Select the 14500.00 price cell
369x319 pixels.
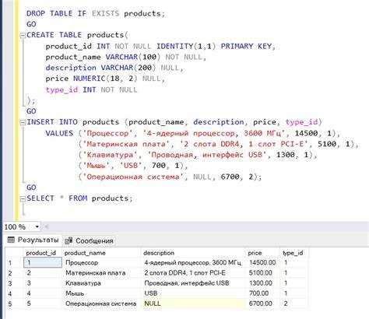pos(263,262)
